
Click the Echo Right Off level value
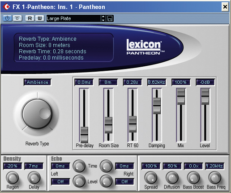[x=124, y=182]
